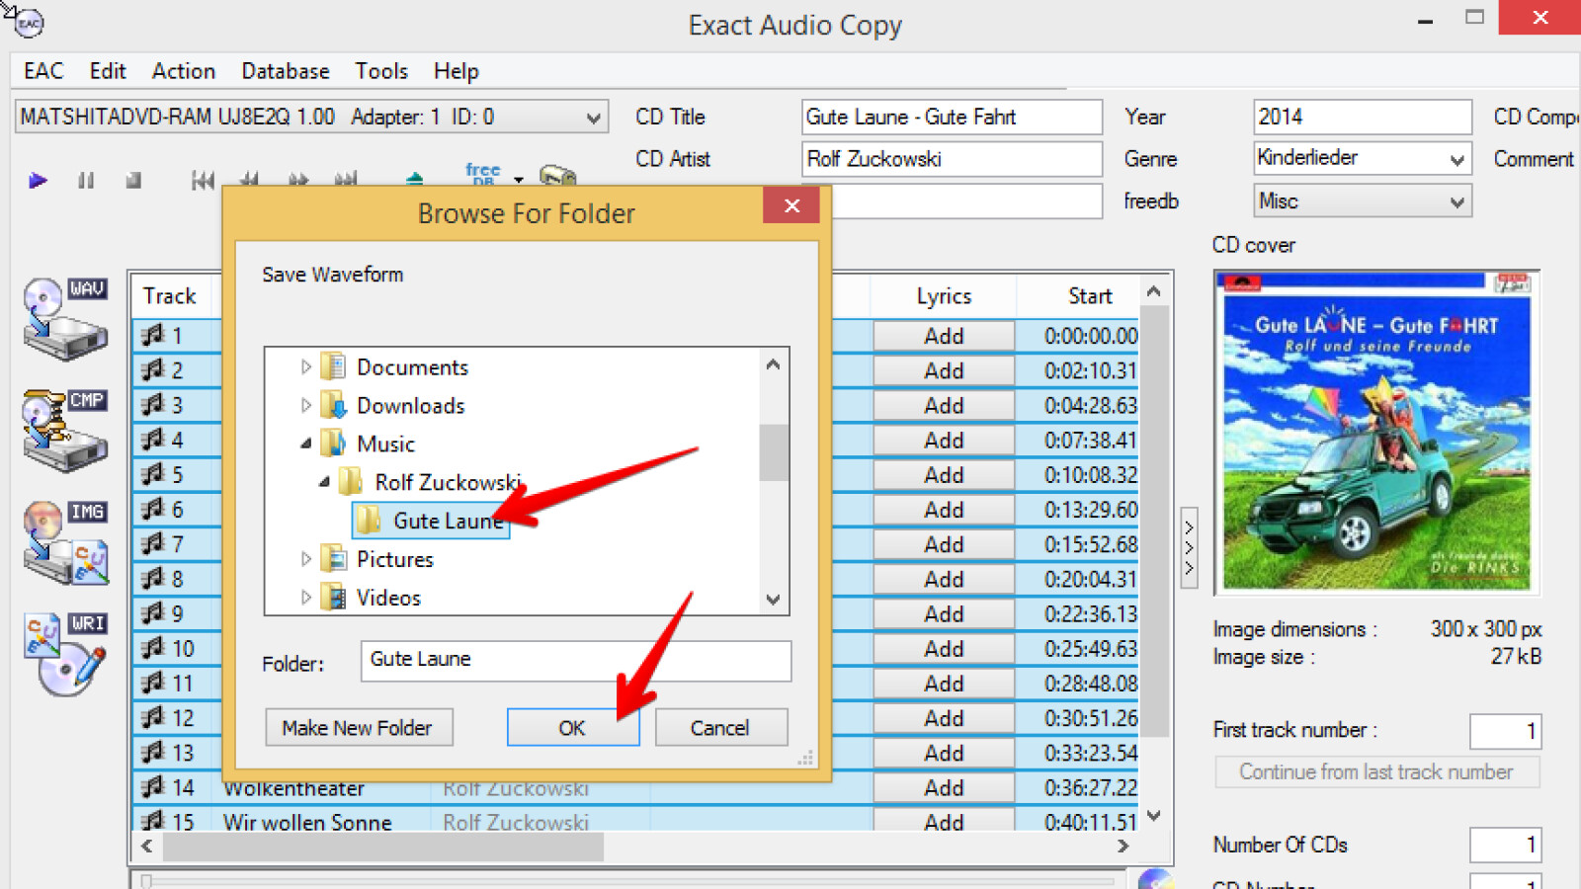Click the Make New Folder button
The width and height of the screenshot is (1581, 889).
tap(358, 728)
